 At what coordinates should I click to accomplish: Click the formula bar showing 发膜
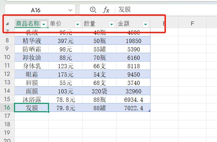tap(166, 10)
